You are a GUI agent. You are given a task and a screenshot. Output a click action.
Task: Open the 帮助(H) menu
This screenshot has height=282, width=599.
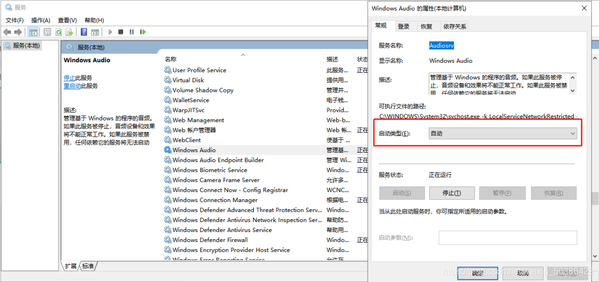tap(94, 20)
